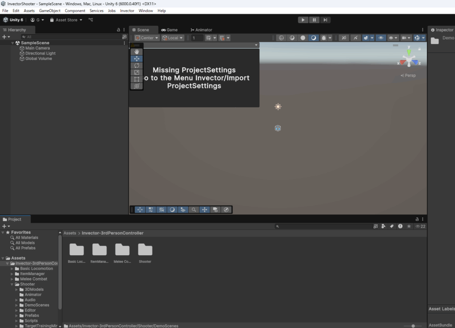Open the Shooter folder thumbnail
Screen dimensions: 455x328
(x=145, y=250)
